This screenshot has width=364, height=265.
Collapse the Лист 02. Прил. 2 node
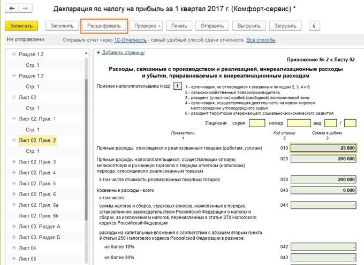pos(14,141)
